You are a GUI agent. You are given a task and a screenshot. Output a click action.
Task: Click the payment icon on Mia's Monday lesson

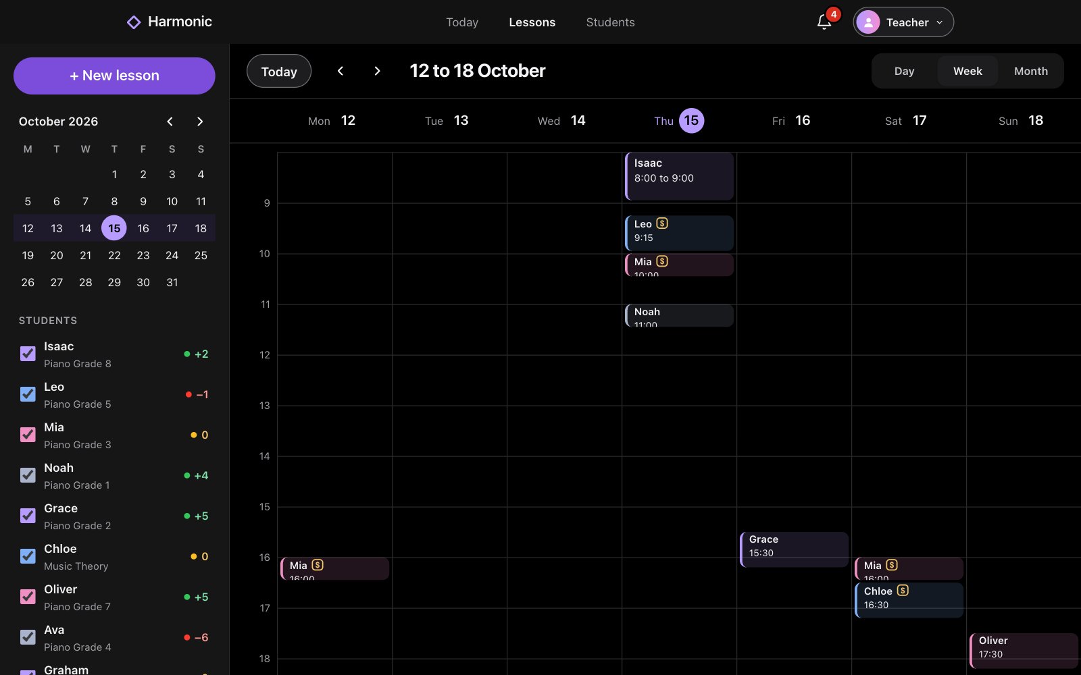pos(318,565)
